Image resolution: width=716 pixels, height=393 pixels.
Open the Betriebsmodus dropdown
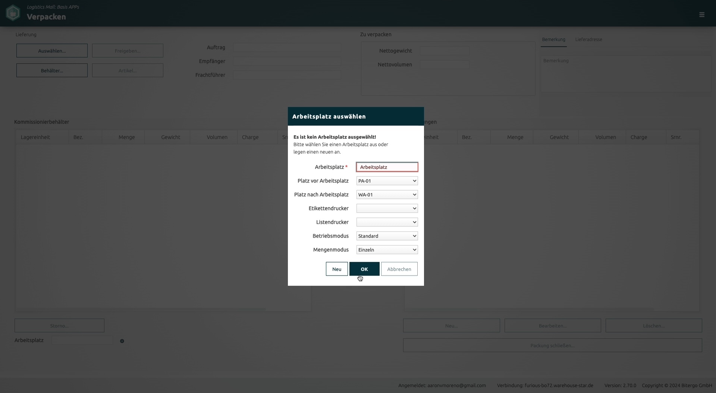coord(387,236)
